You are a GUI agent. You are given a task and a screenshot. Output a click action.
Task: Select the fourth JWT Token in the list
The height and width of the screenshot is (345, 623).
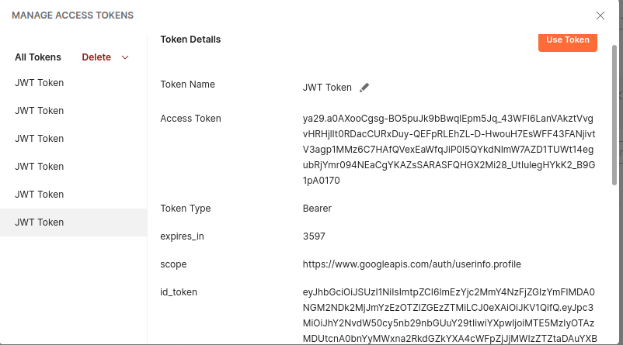tap(40, 167)
